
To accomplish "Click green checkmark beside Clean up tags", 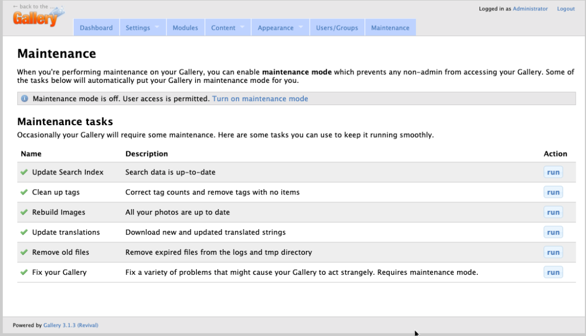I will (x=24, y=192).
